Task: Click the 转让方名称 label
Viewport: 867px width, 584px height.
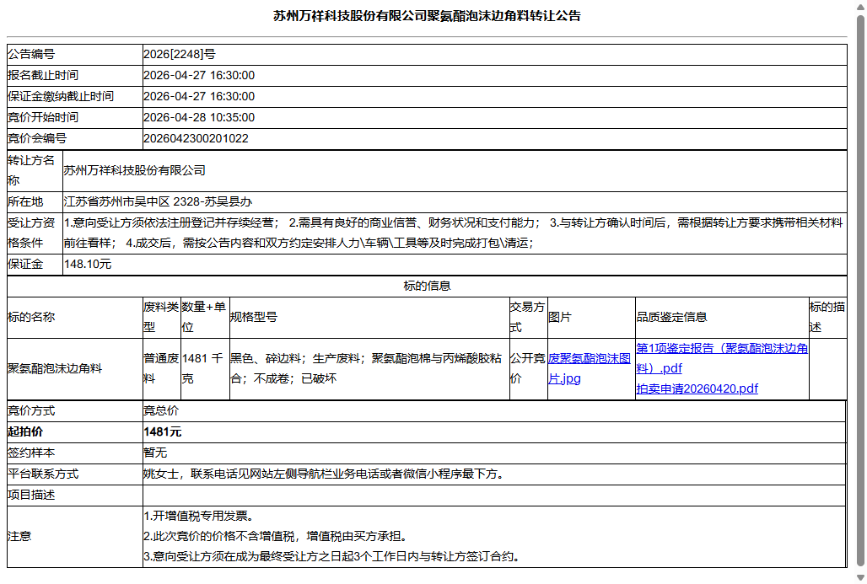Action: pyautogui.click(x=31, y=170)
